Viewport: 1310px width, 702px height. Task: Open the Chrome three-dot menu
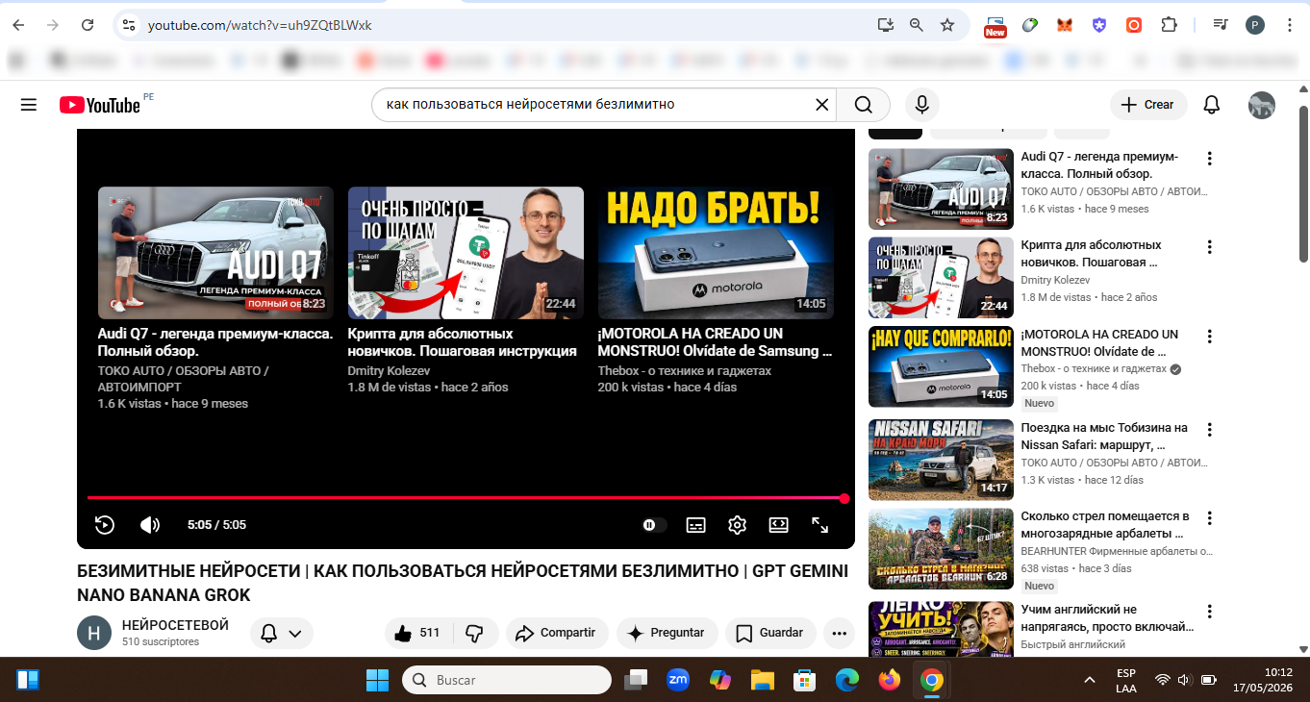(x=1290, y=25)
